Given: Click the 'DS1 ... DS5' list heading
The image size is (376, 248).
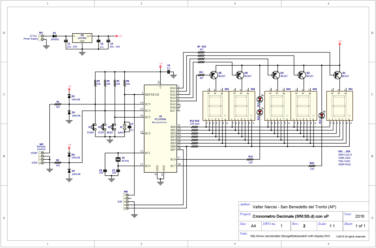Looking at the screenshot, I should coord(344,152).
